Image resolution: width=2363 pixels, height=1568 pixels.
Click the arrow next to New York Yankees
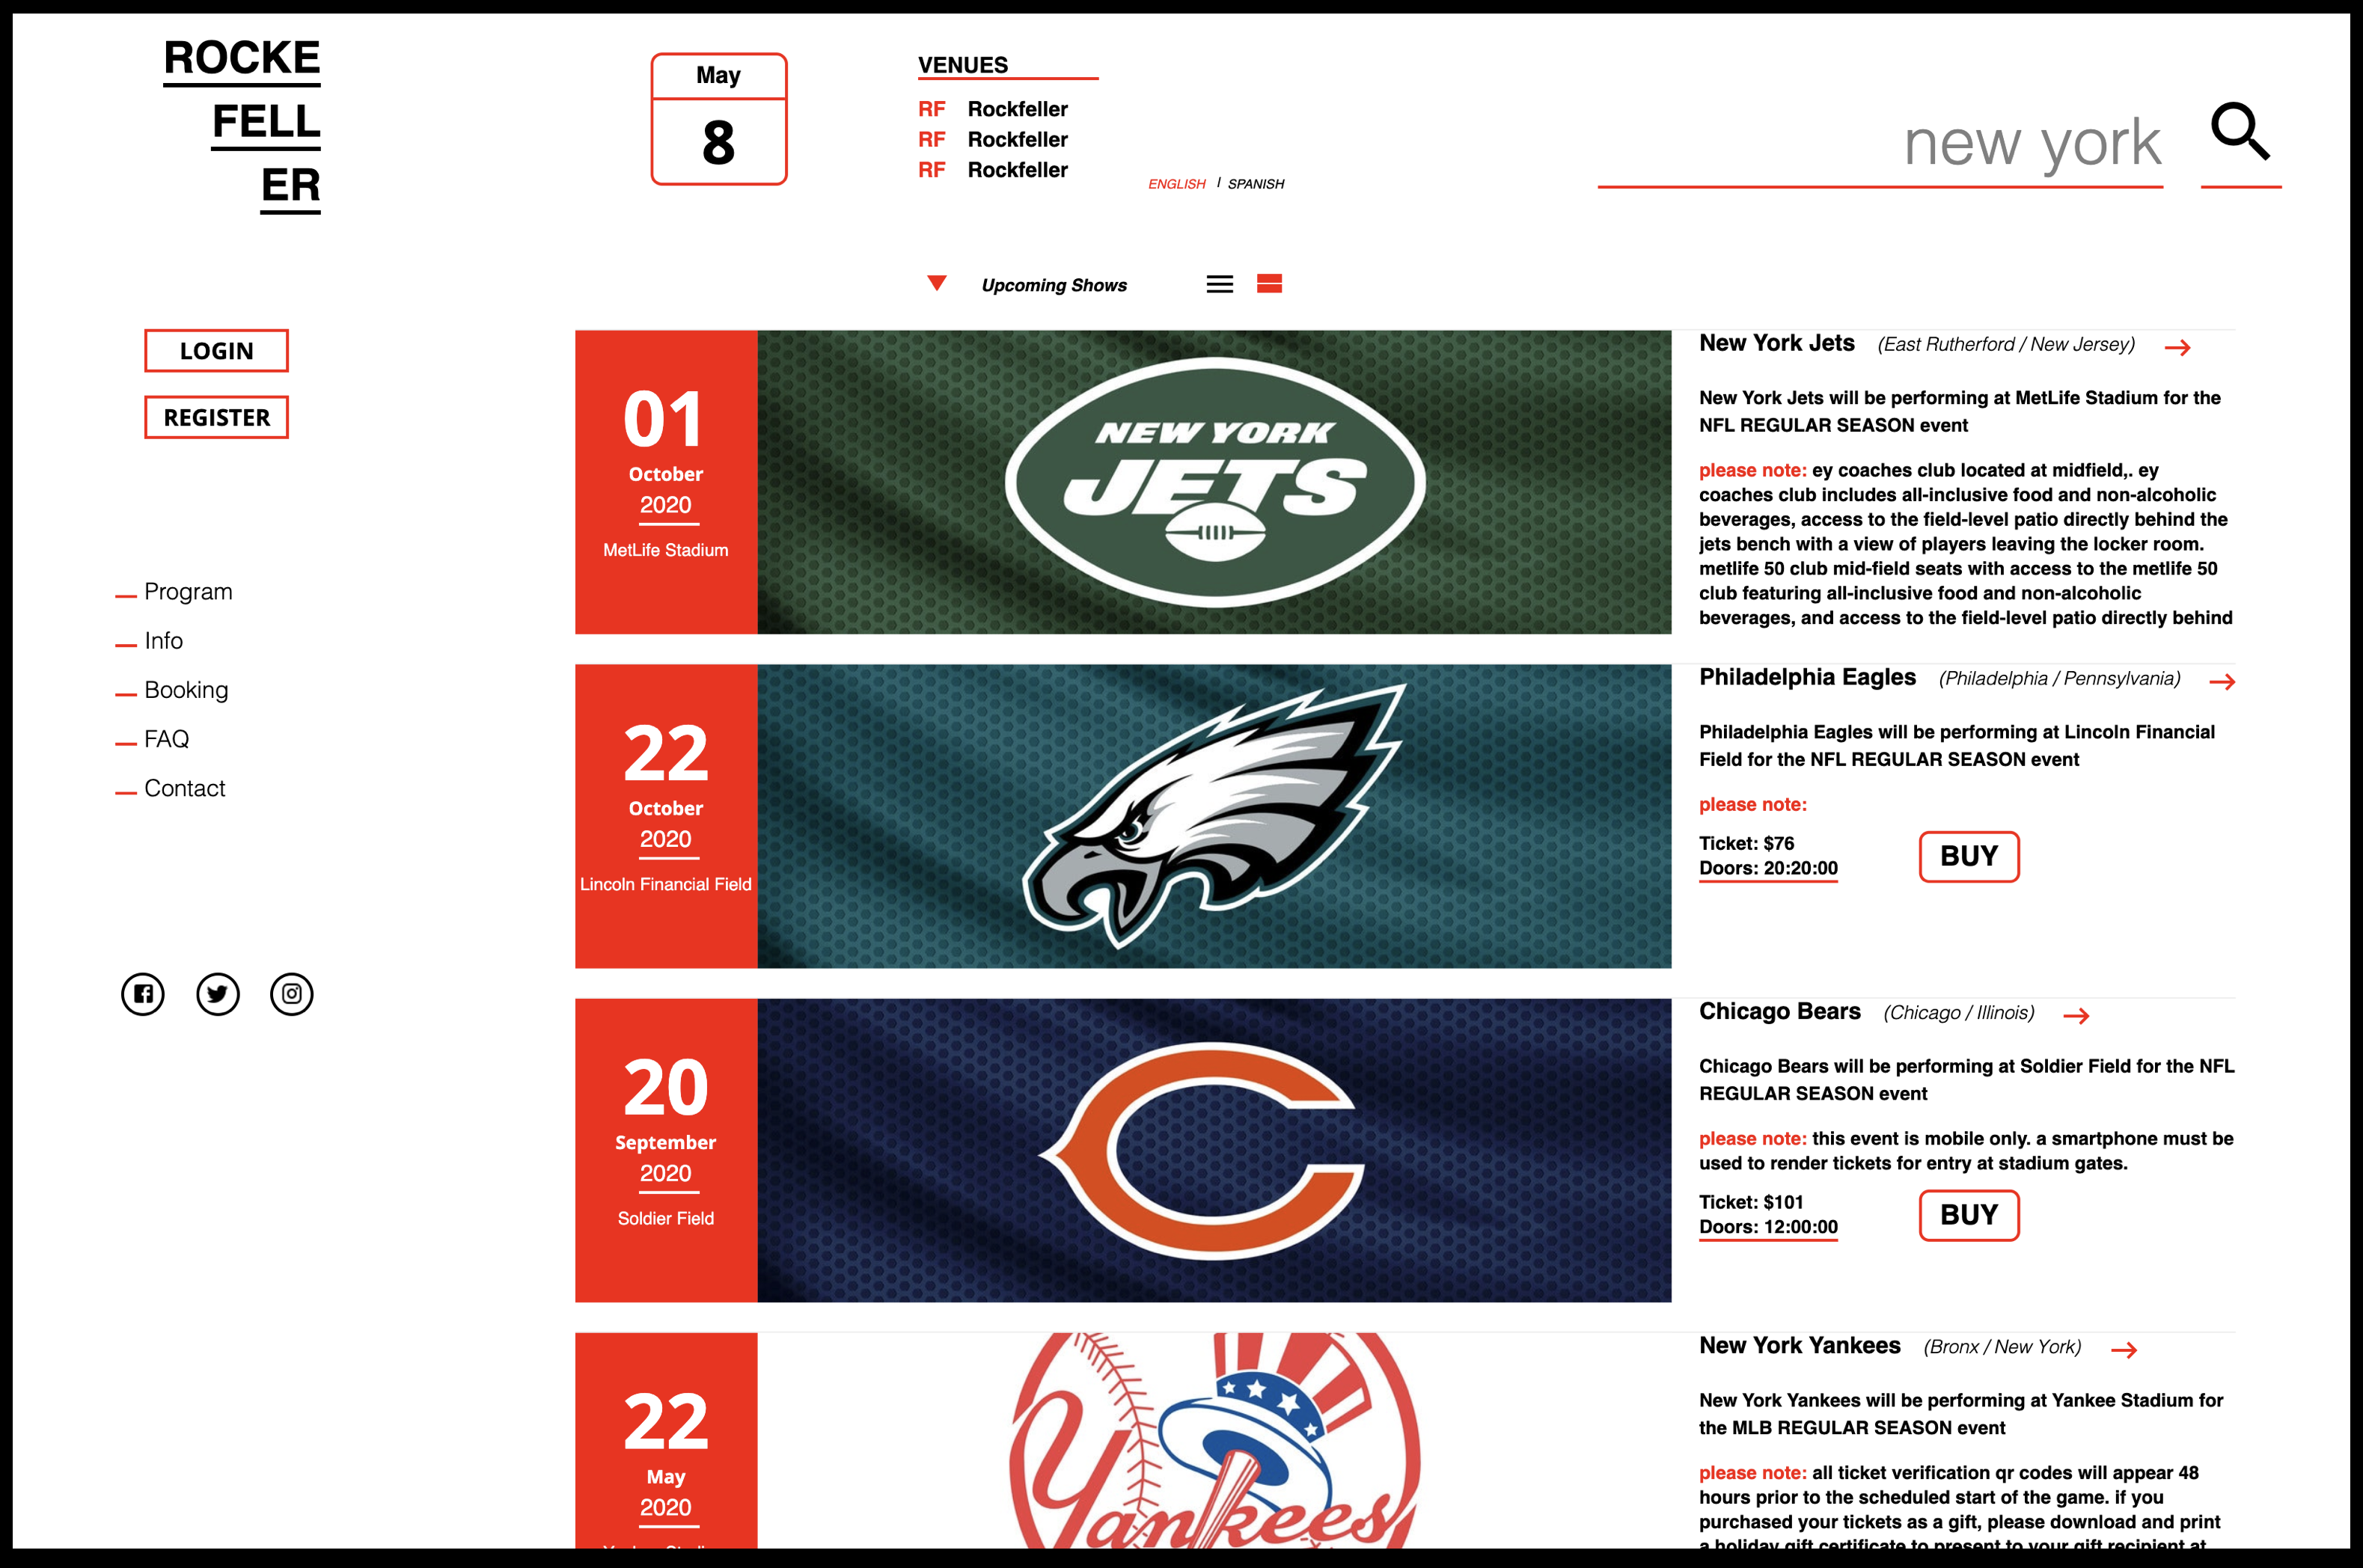2124,1350
